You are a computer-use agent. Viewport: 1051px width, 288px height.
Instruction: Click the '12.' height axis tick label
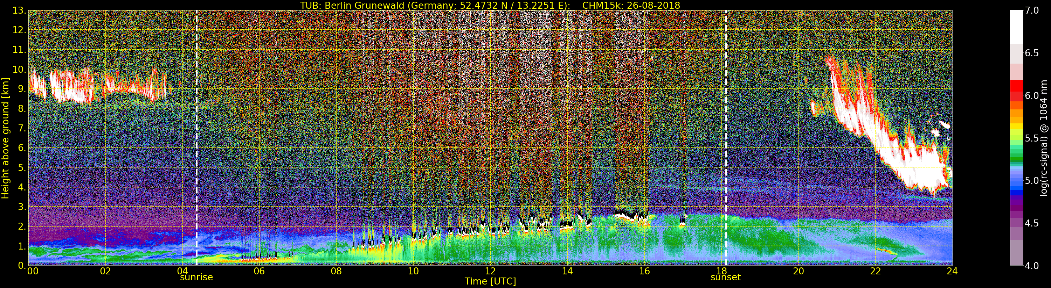(19, 30)
